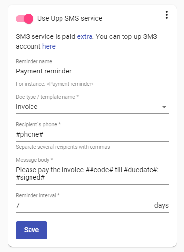Click the "Reminder name" field label
The width and height of the screenshot is (184, 252).
pos(34,61)
